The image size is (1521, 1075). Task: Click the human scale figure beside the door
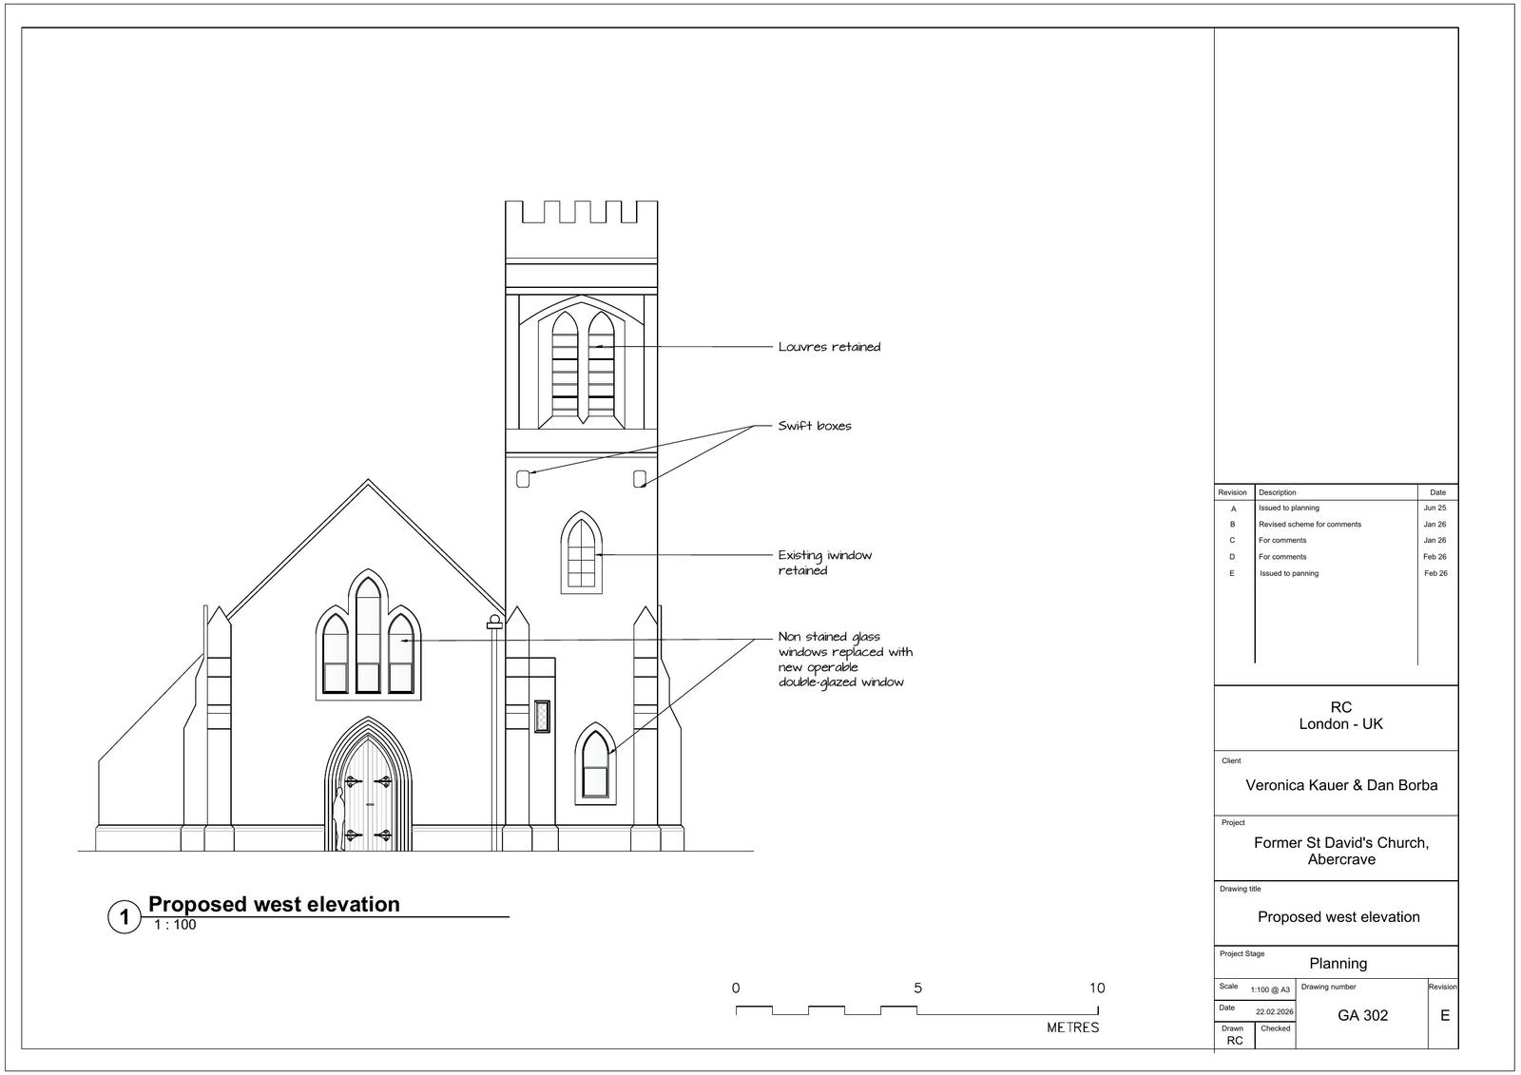click(338, 818)
